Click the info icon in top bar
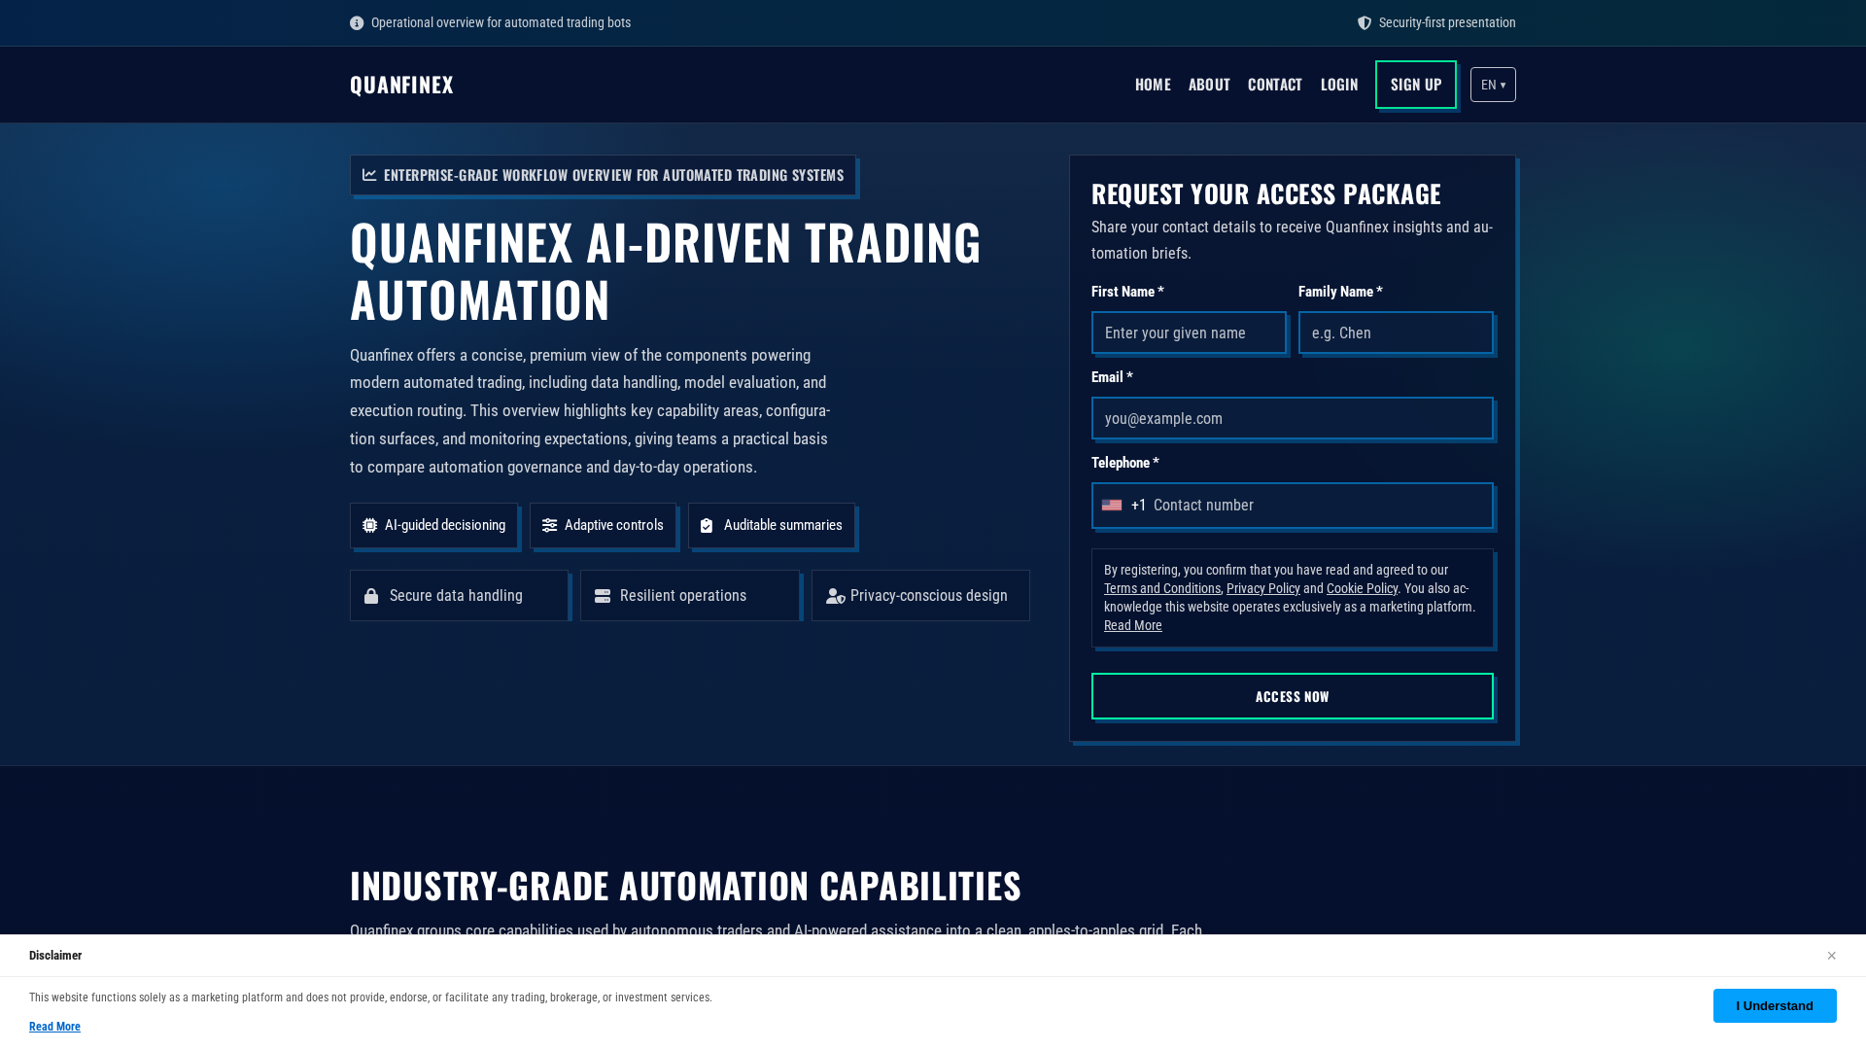 (357, 23)
